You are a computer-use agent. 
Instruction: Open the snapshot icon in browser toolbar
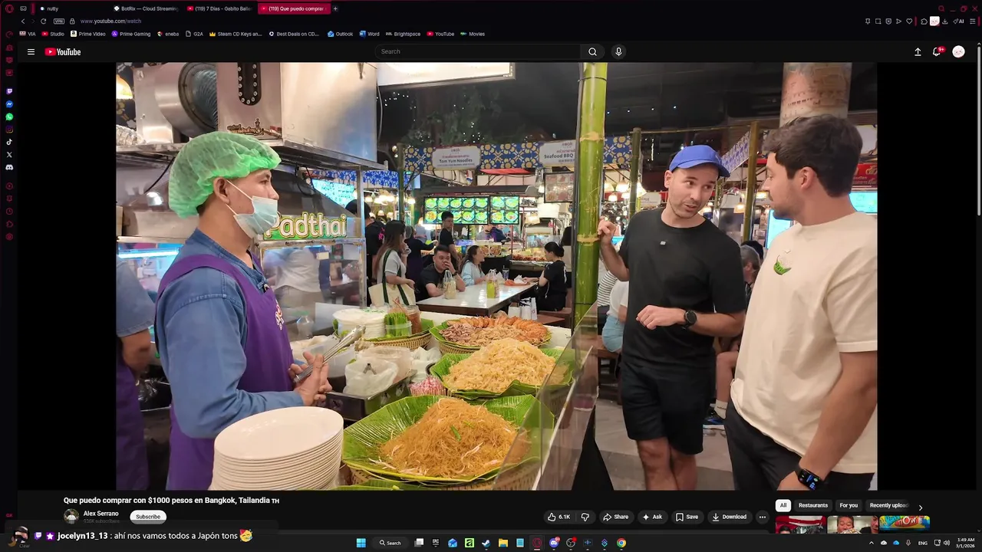point(878,21)
